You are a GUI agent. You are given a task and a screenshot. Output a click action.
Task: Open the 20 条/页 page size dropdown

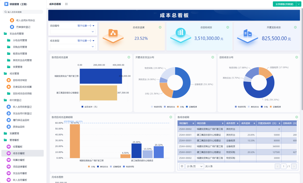pyautogui.click(x=195, y=166)
